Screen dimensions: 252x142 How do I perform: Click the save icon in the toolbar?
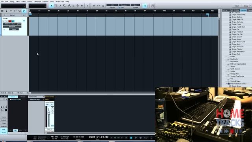152,6
